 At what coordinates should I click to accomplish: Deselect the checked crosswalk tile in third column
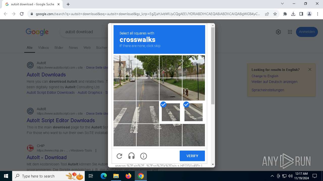point(171,112)
